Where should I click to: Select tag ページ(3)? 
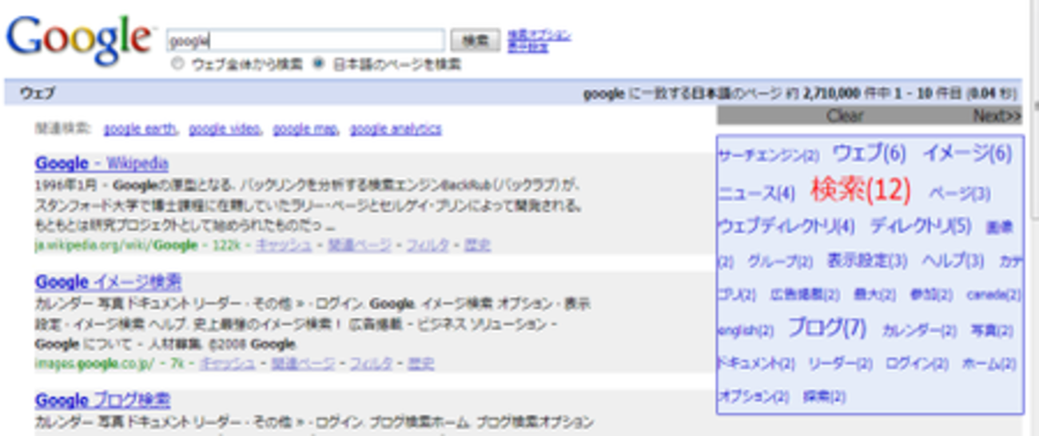(x=959, y=194)
